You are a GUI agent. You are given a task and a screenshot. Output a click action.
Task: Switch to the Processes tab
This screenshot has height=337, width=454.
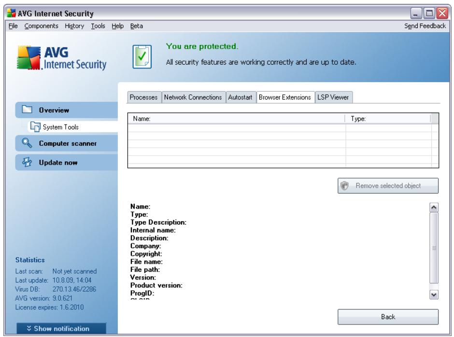[143, 97]
